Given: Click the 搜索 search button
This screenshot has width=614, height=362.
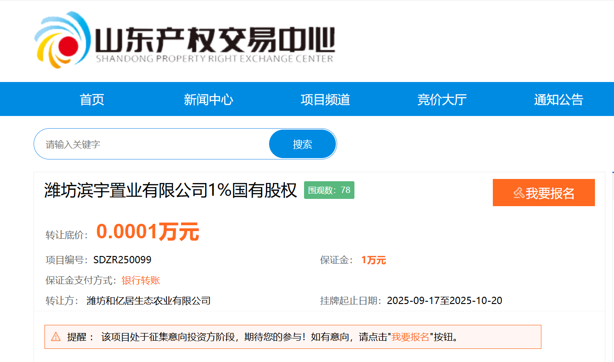Looking at the screenshot, I should click(303, 144).
